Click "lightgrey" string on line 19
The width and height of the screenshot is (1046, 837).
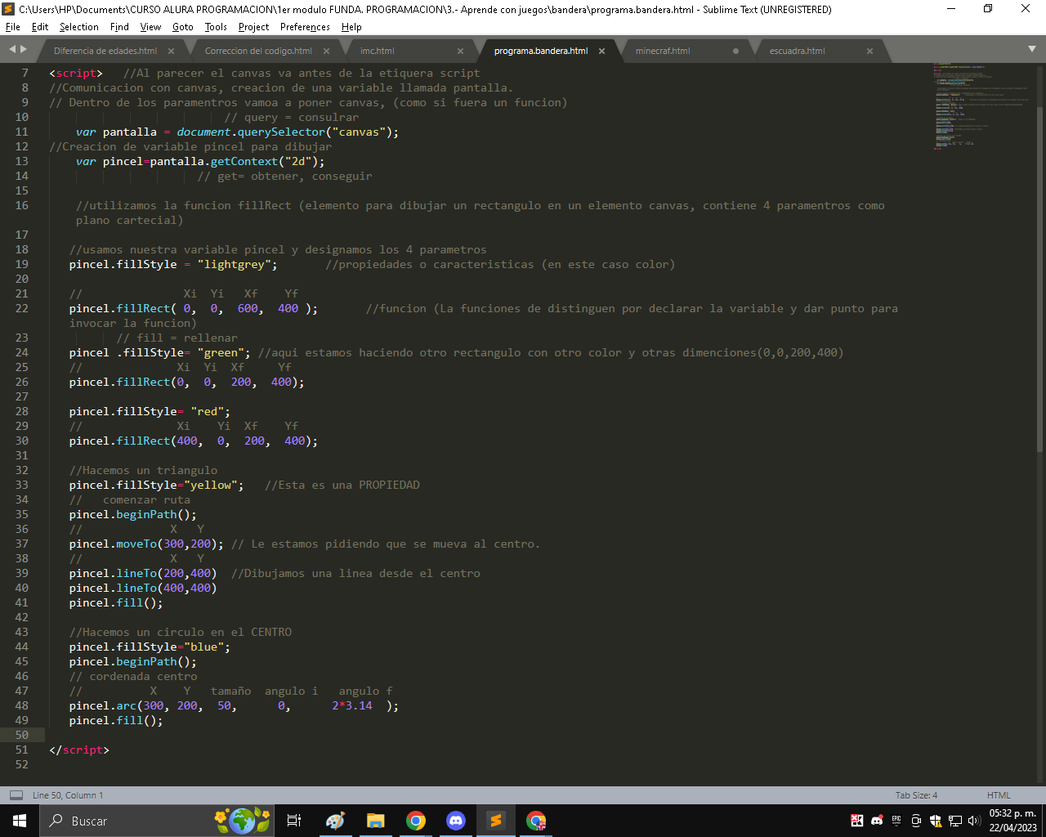pyautogui.click(x=237, y=264)
